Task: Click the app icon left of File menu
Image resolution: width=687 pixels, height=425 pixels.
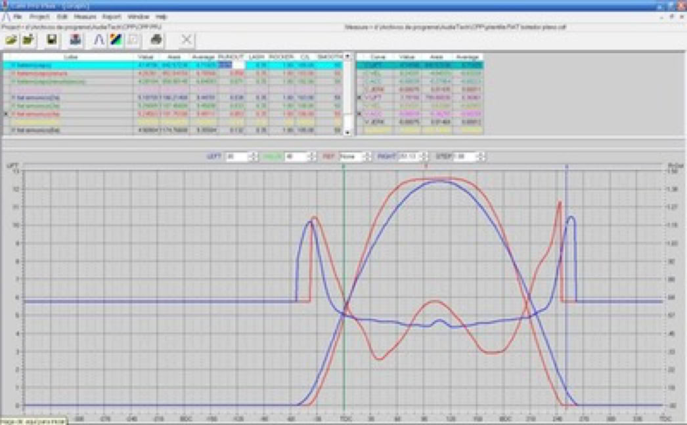Action: coord(6,16)
